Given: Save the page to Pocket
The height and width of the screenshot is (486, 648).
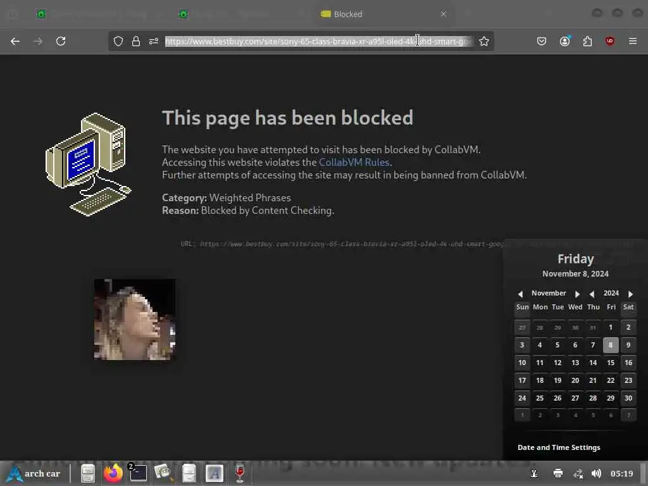Looking at the screenshot, I should click(x=542, y=41).
